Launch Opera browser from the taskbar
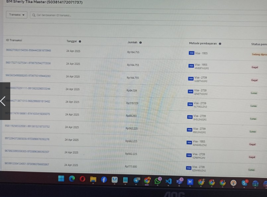Viewport: 267px width, 197px height. click(83, 179)
